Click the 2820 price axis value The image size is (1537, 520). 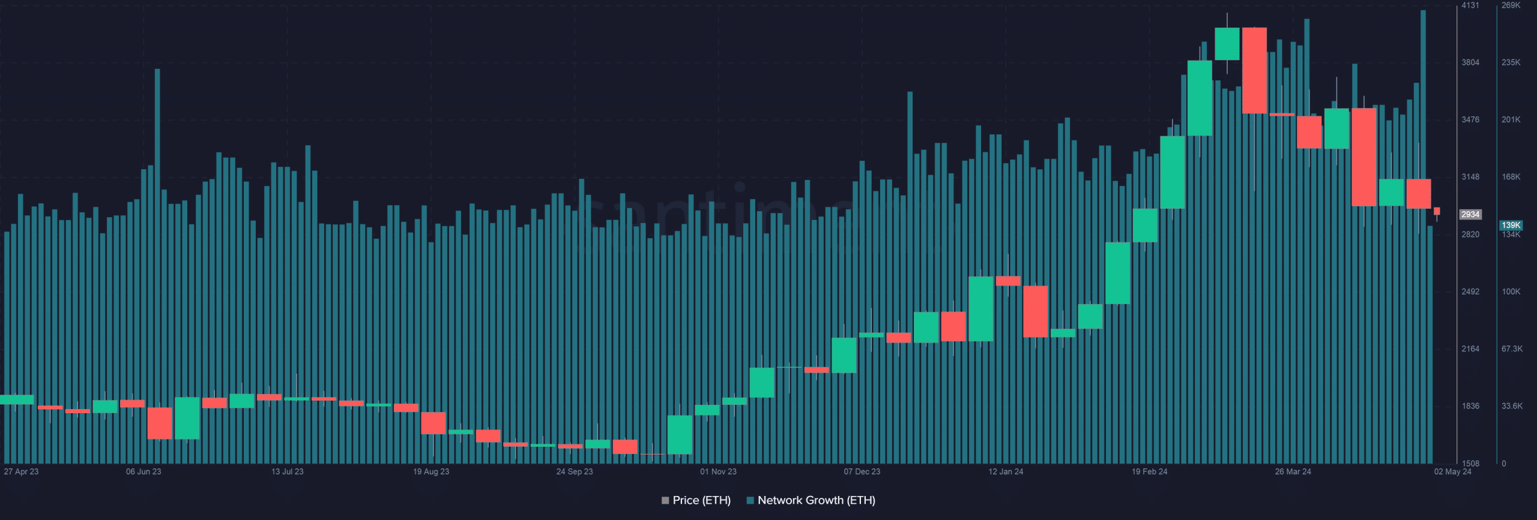point(1470,235)
